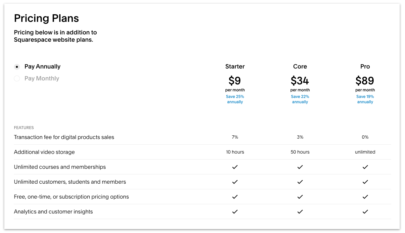Click the Pro checkmark for analytics and insights
Image resolution: width=405 pixels, height=233 pixels.
(365, 211)
